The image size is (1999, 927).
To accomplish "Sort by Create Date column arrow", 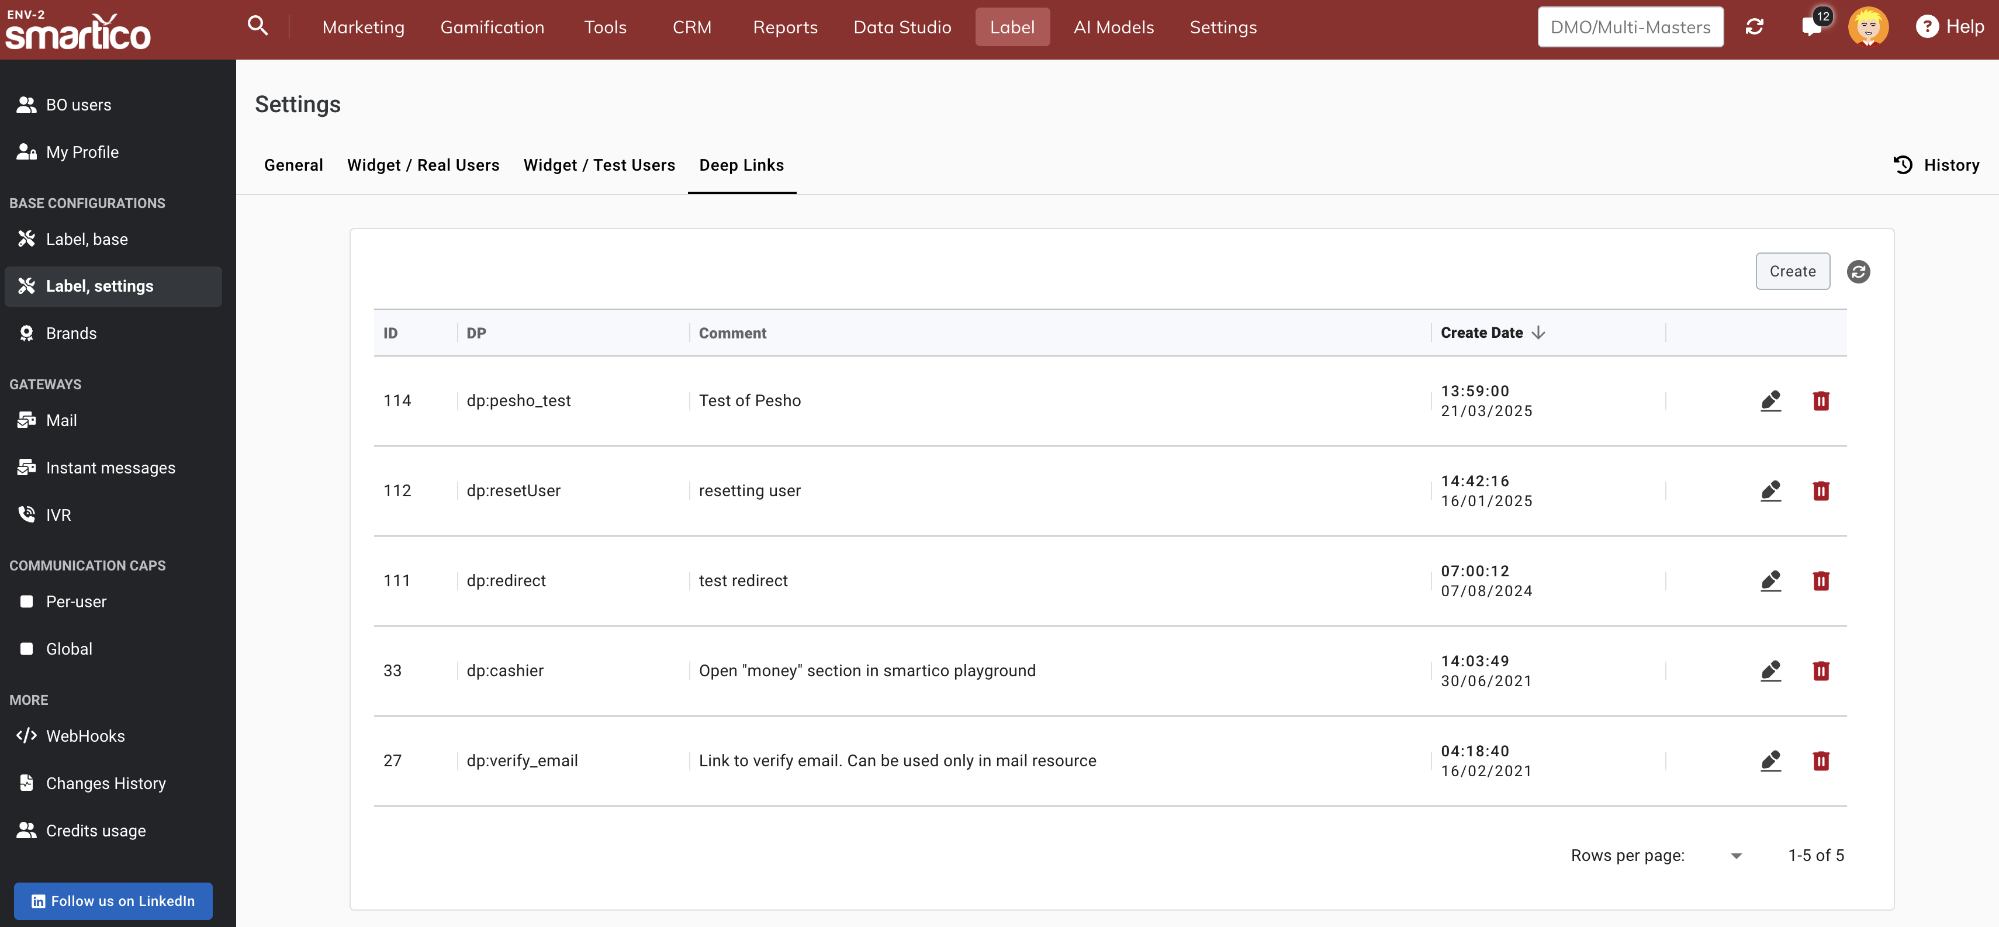I will click(1538, 333).
